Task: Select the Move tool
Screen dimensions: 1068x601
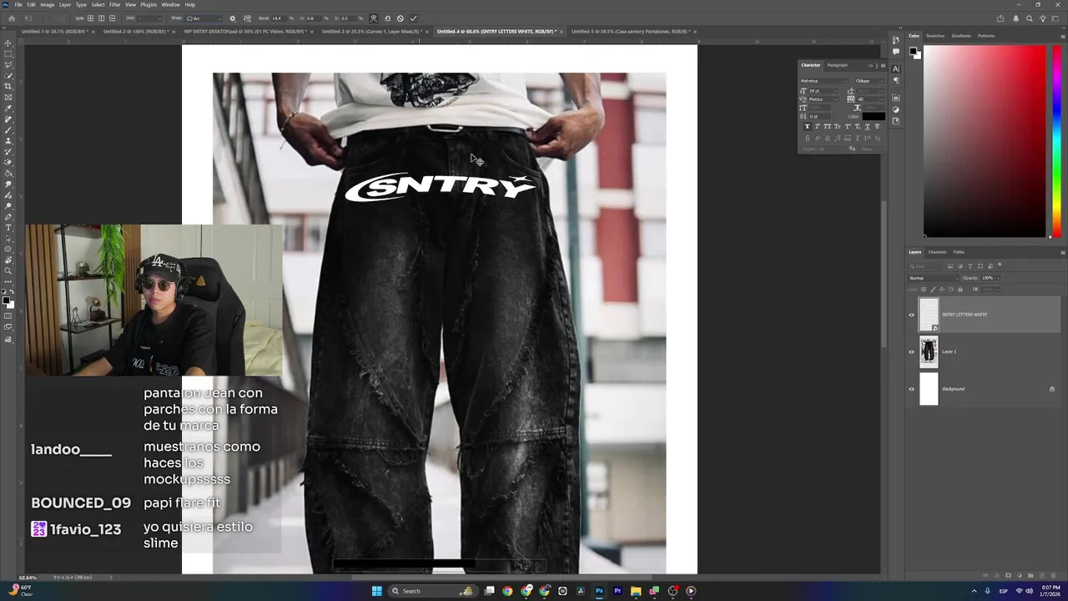Action: [8, 43]
